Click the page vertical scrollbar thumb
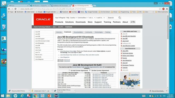Viewport: 175px width, 98px height. coord(168,27)
